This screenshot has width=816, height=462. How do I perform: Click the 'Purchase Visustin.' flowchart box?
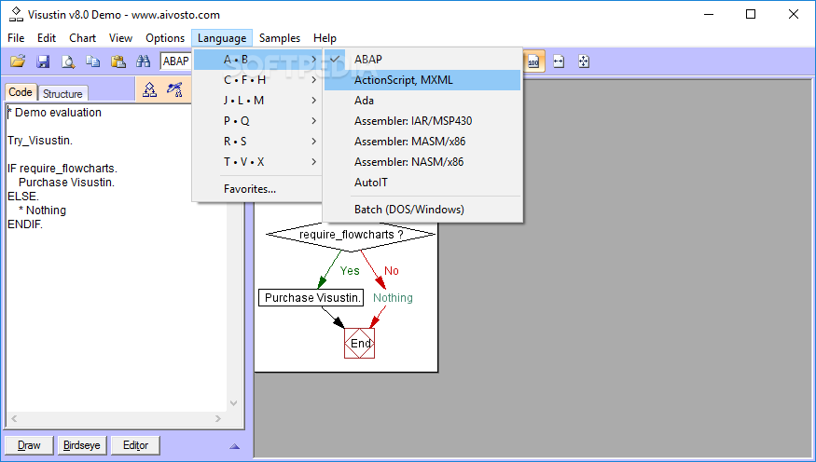(x=311, y=298)
